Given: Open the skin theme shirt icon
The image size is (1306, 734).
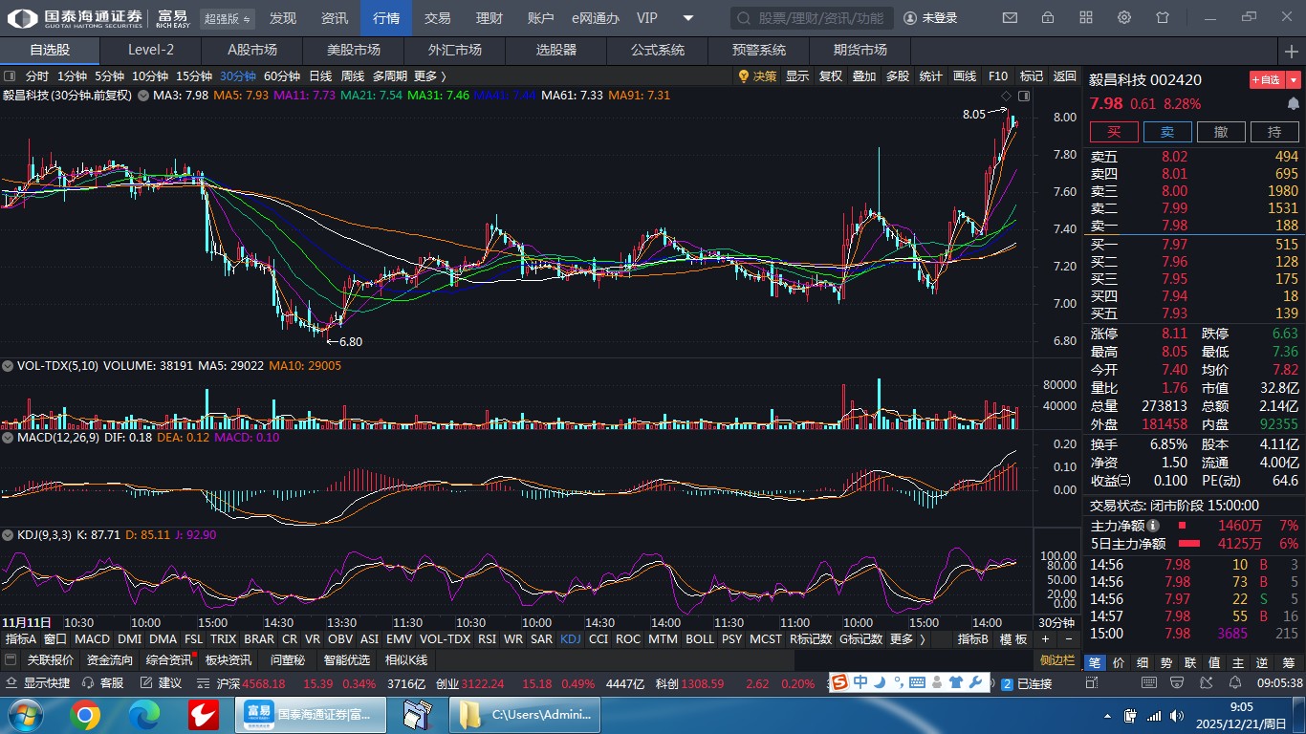Looking at the screenshot, I should tap(1163, 18).
